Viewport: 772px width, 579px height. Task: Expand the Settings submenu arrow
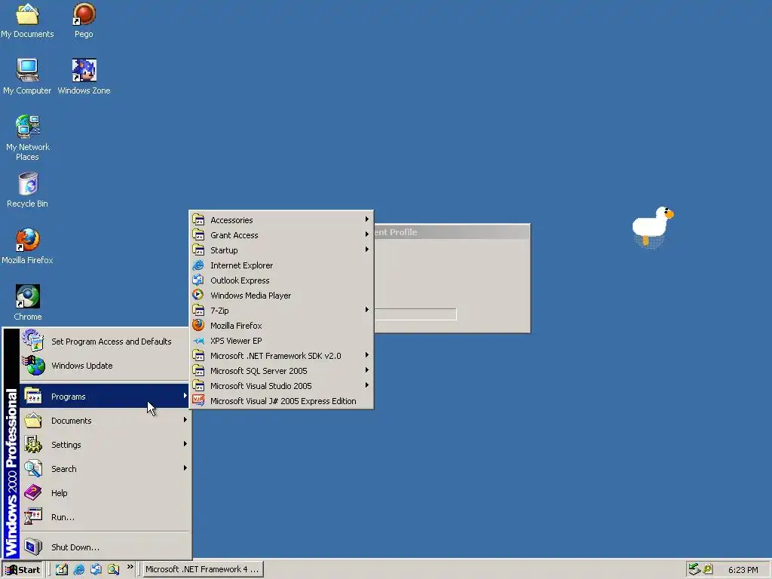pyautogui.click(x=185, y=444)
